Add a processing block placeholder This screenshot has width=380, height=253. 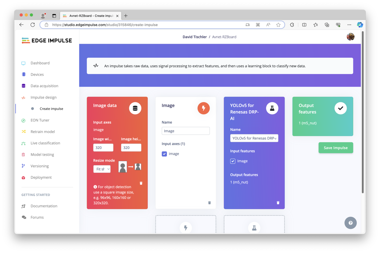(x=186, y=224)
